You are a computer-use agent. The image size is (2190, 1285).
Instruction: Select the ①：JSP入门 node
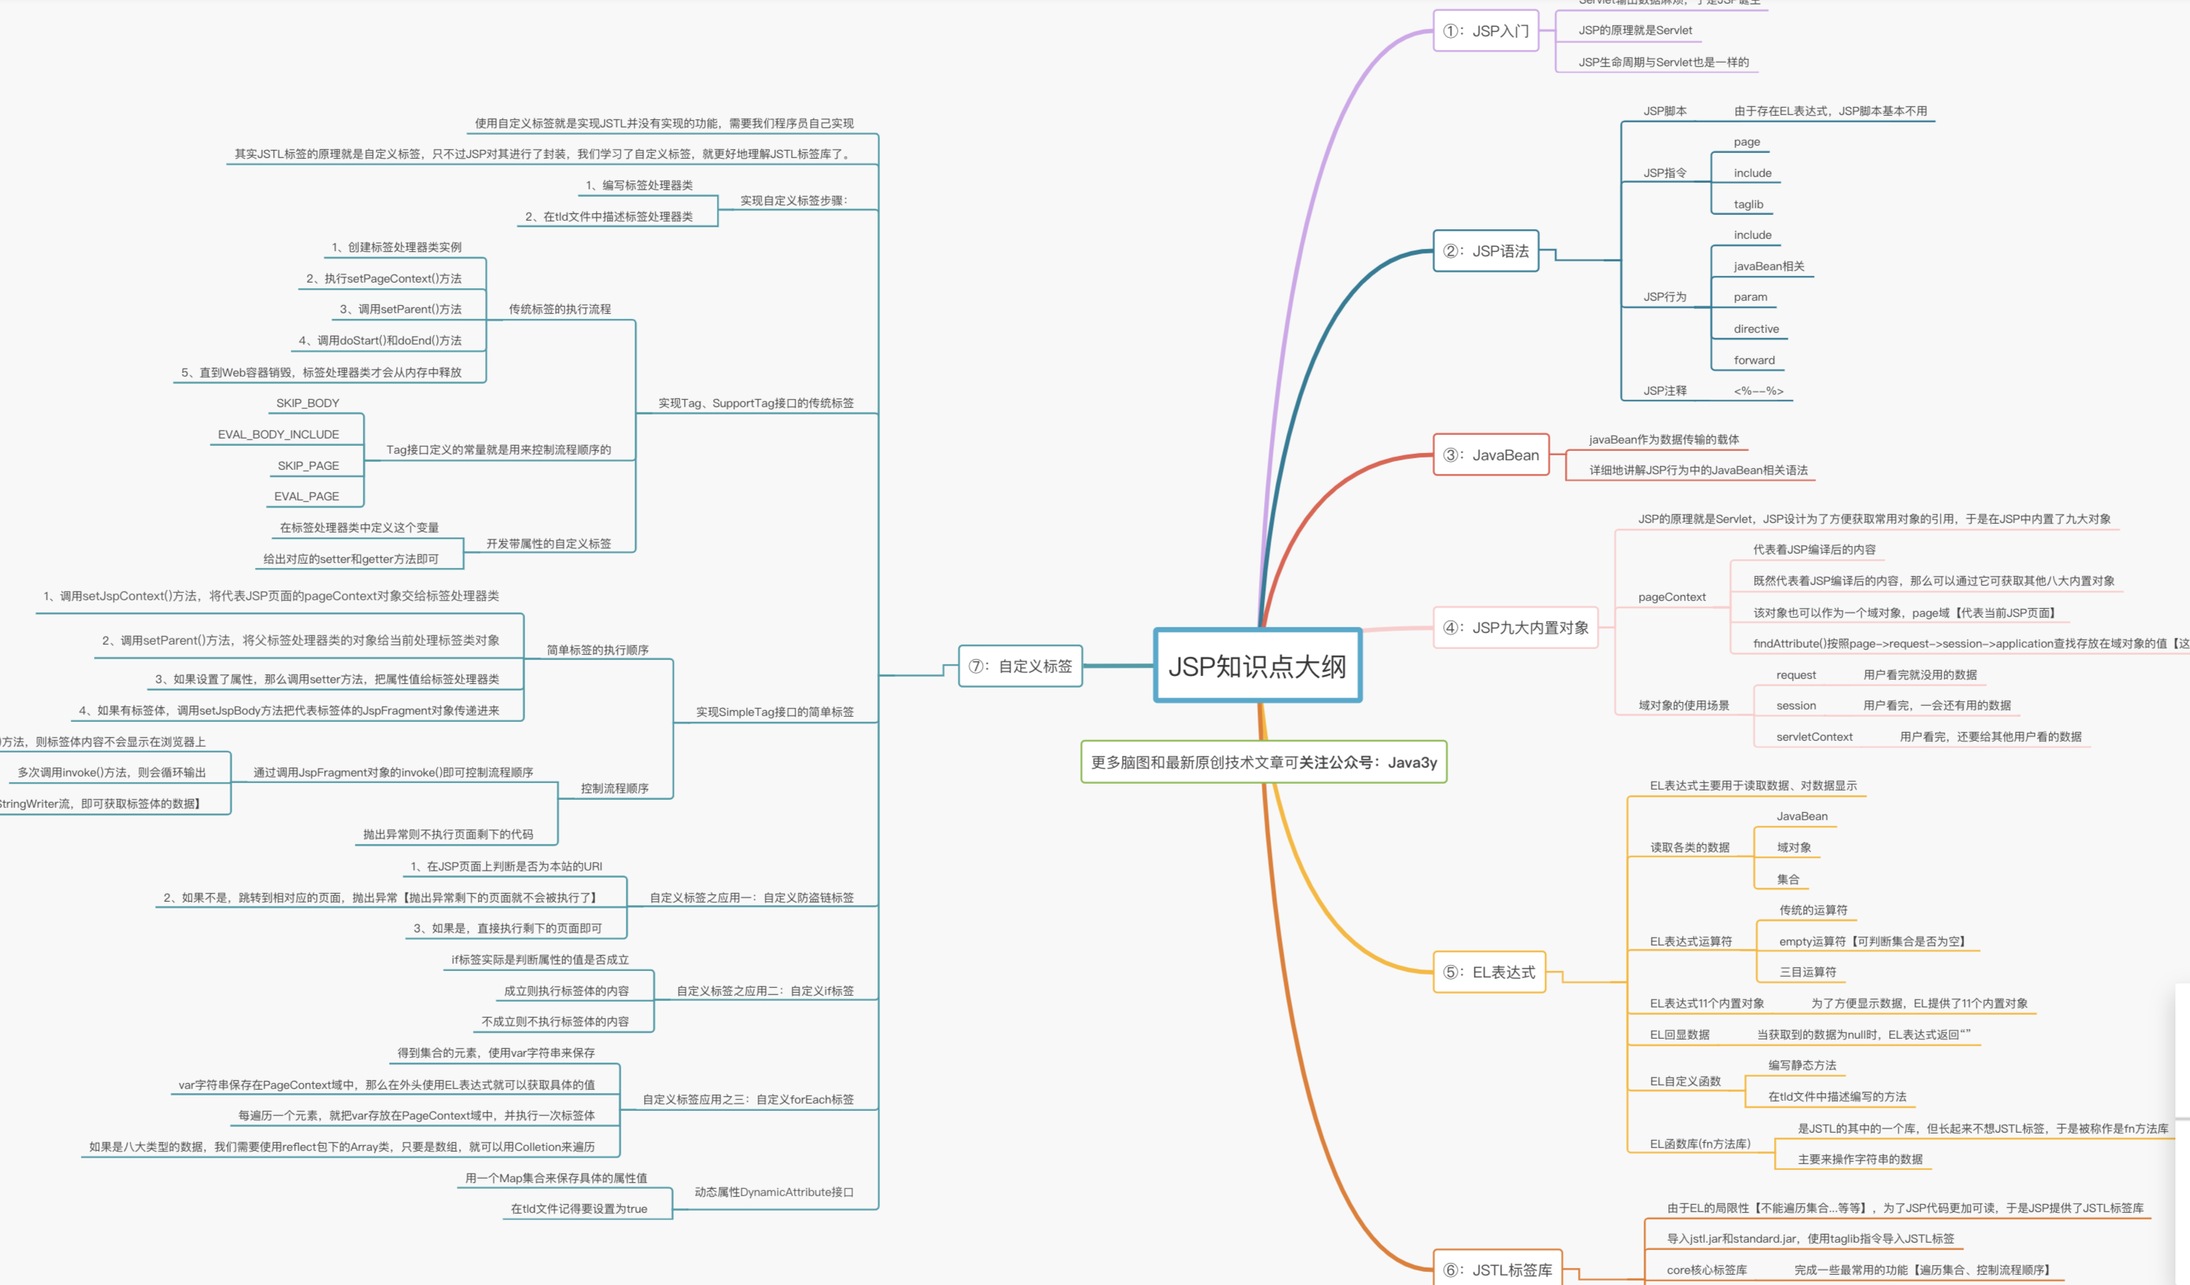1485,31
